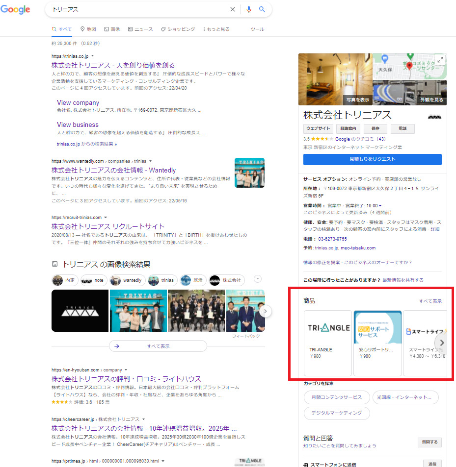Open the ニュース tab
Image resolution: width=456 pixels, height=467 pixels.
pos(140,29)
